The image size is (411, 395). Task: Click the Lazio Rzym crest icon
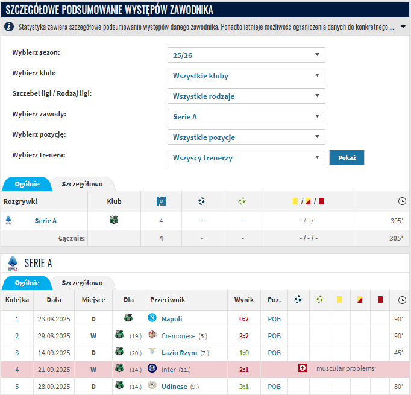pos(152,352)
